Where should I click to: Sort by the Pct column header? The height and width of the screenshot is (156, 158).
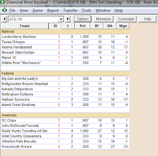pyautogui.click(x=83, y=26)
